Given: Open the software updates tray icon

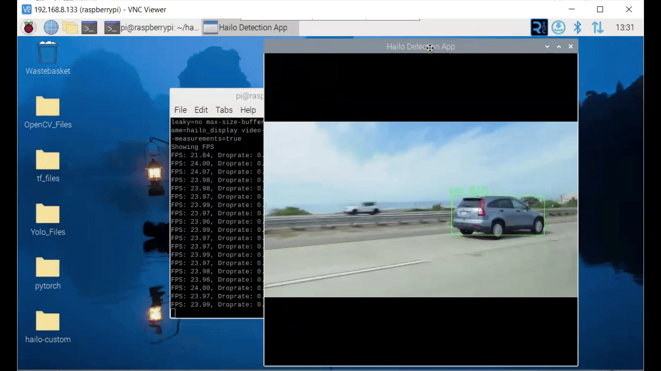Looking at the screenshot, I should click(558, 27).
